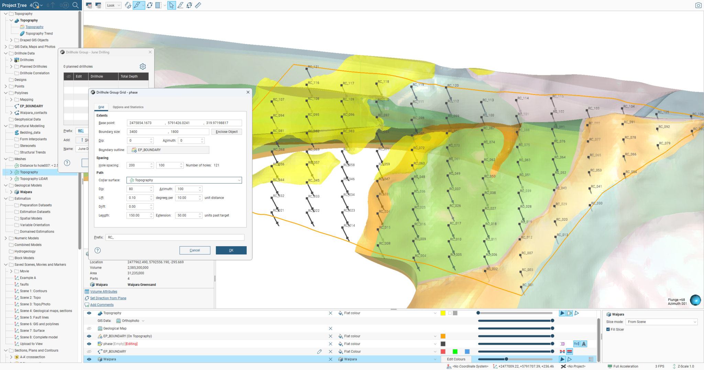The image size is (704, 370).
Task: Activate the ruler measurement tool
Action: (198, 5)
